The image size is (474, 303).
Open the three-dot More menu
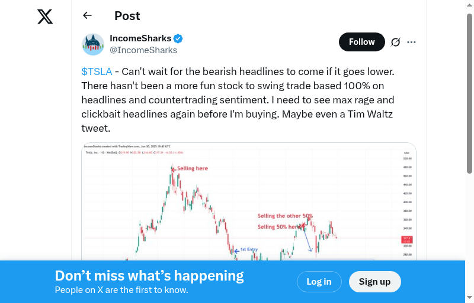412,42
